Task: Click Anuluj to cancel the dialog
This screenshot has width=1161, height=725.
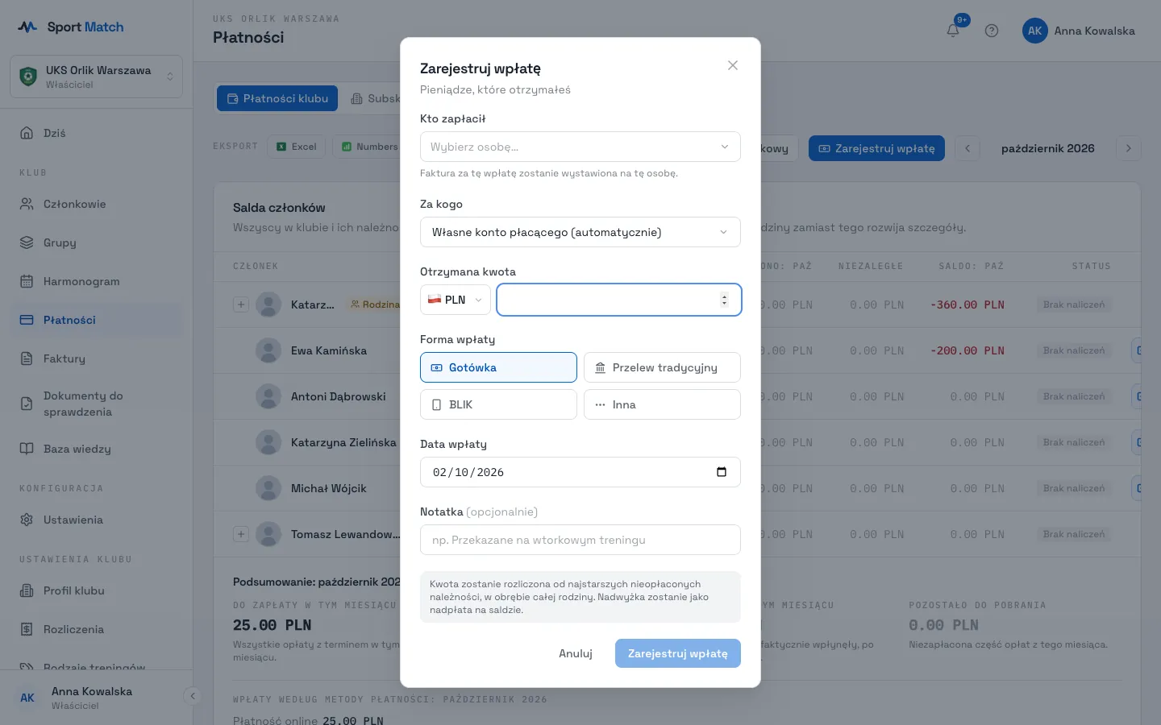Action: pos(576,653)
